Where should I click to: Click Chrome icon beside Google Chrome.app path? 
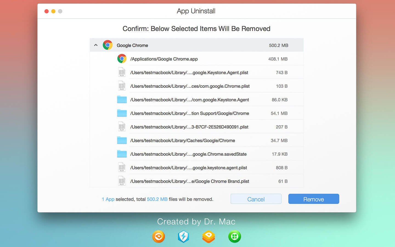click(122, 59)
